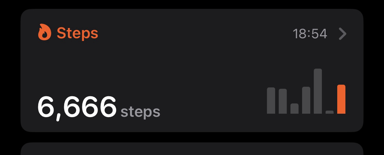384x155 pixels.
Task: Click the orange Steps title
Action: pos(77,33)
